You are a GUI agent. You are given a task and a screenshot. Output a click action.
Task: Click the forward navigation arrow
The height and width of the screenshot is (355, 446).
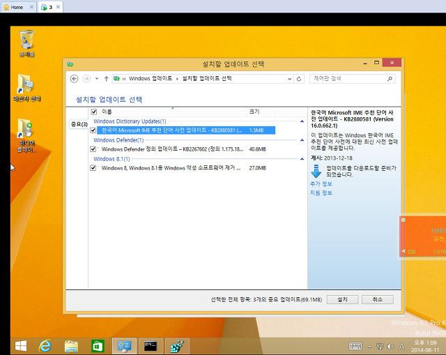[x=86, y=79]
